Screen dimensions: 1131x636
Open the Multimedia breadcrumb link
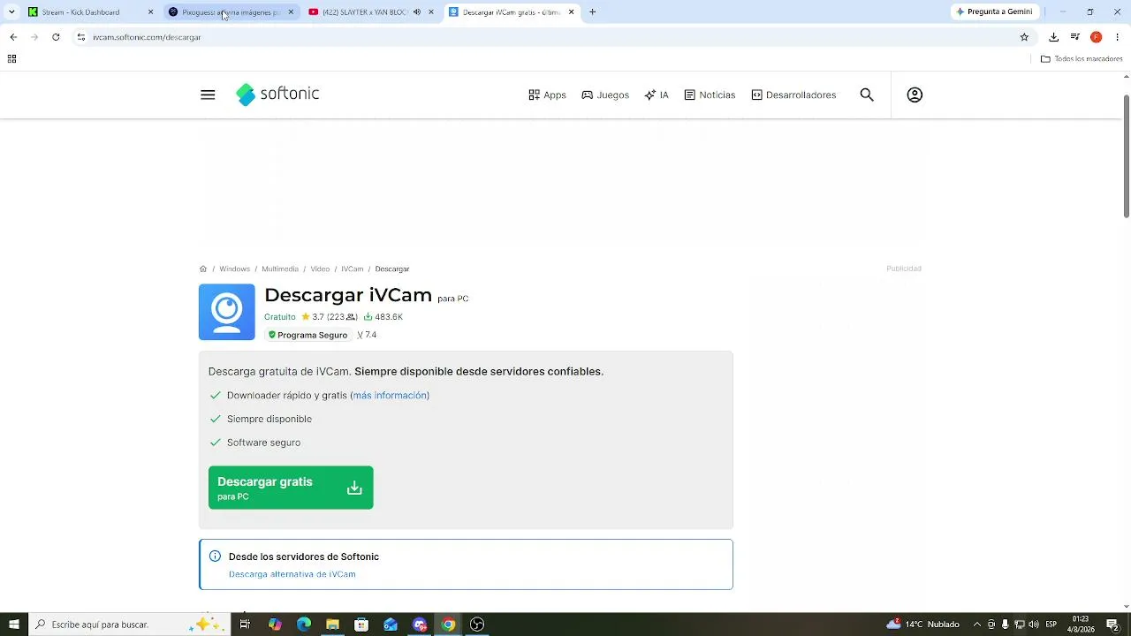[x=280, y=269]
